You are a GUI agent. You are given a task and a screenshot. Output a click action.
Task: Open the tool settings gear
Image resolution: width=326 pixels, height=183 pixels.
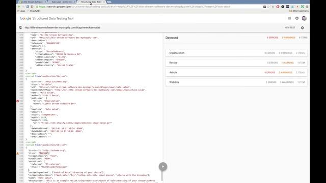pos(302,27)
